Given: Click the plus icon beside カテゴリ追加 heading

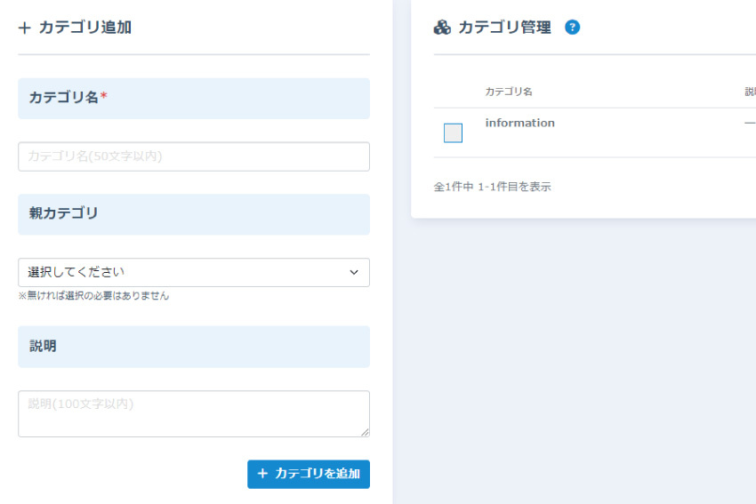Looking at the screenshot, I should click(25, 28).
